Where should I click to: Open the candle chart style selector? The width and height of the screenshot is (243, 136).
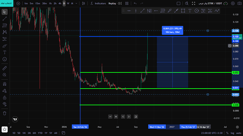click(83, 4)
